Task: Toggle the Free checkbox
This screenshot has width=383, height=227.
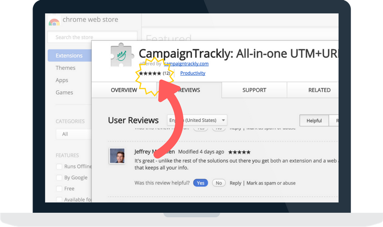Action: pyautogui.click(x=59, y=188)
